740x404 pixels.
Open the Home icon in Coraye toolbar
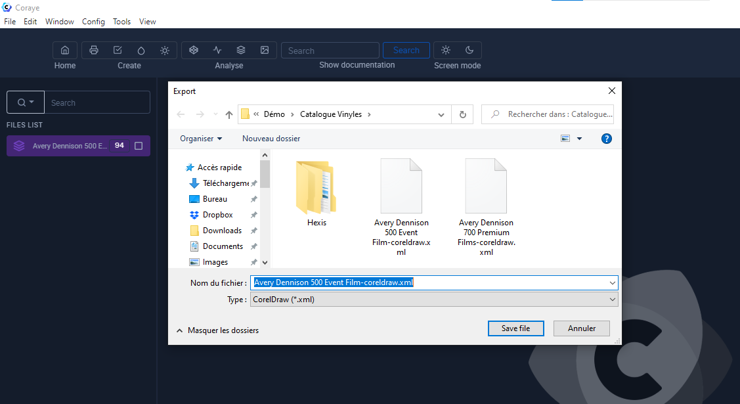coord(65,50)
